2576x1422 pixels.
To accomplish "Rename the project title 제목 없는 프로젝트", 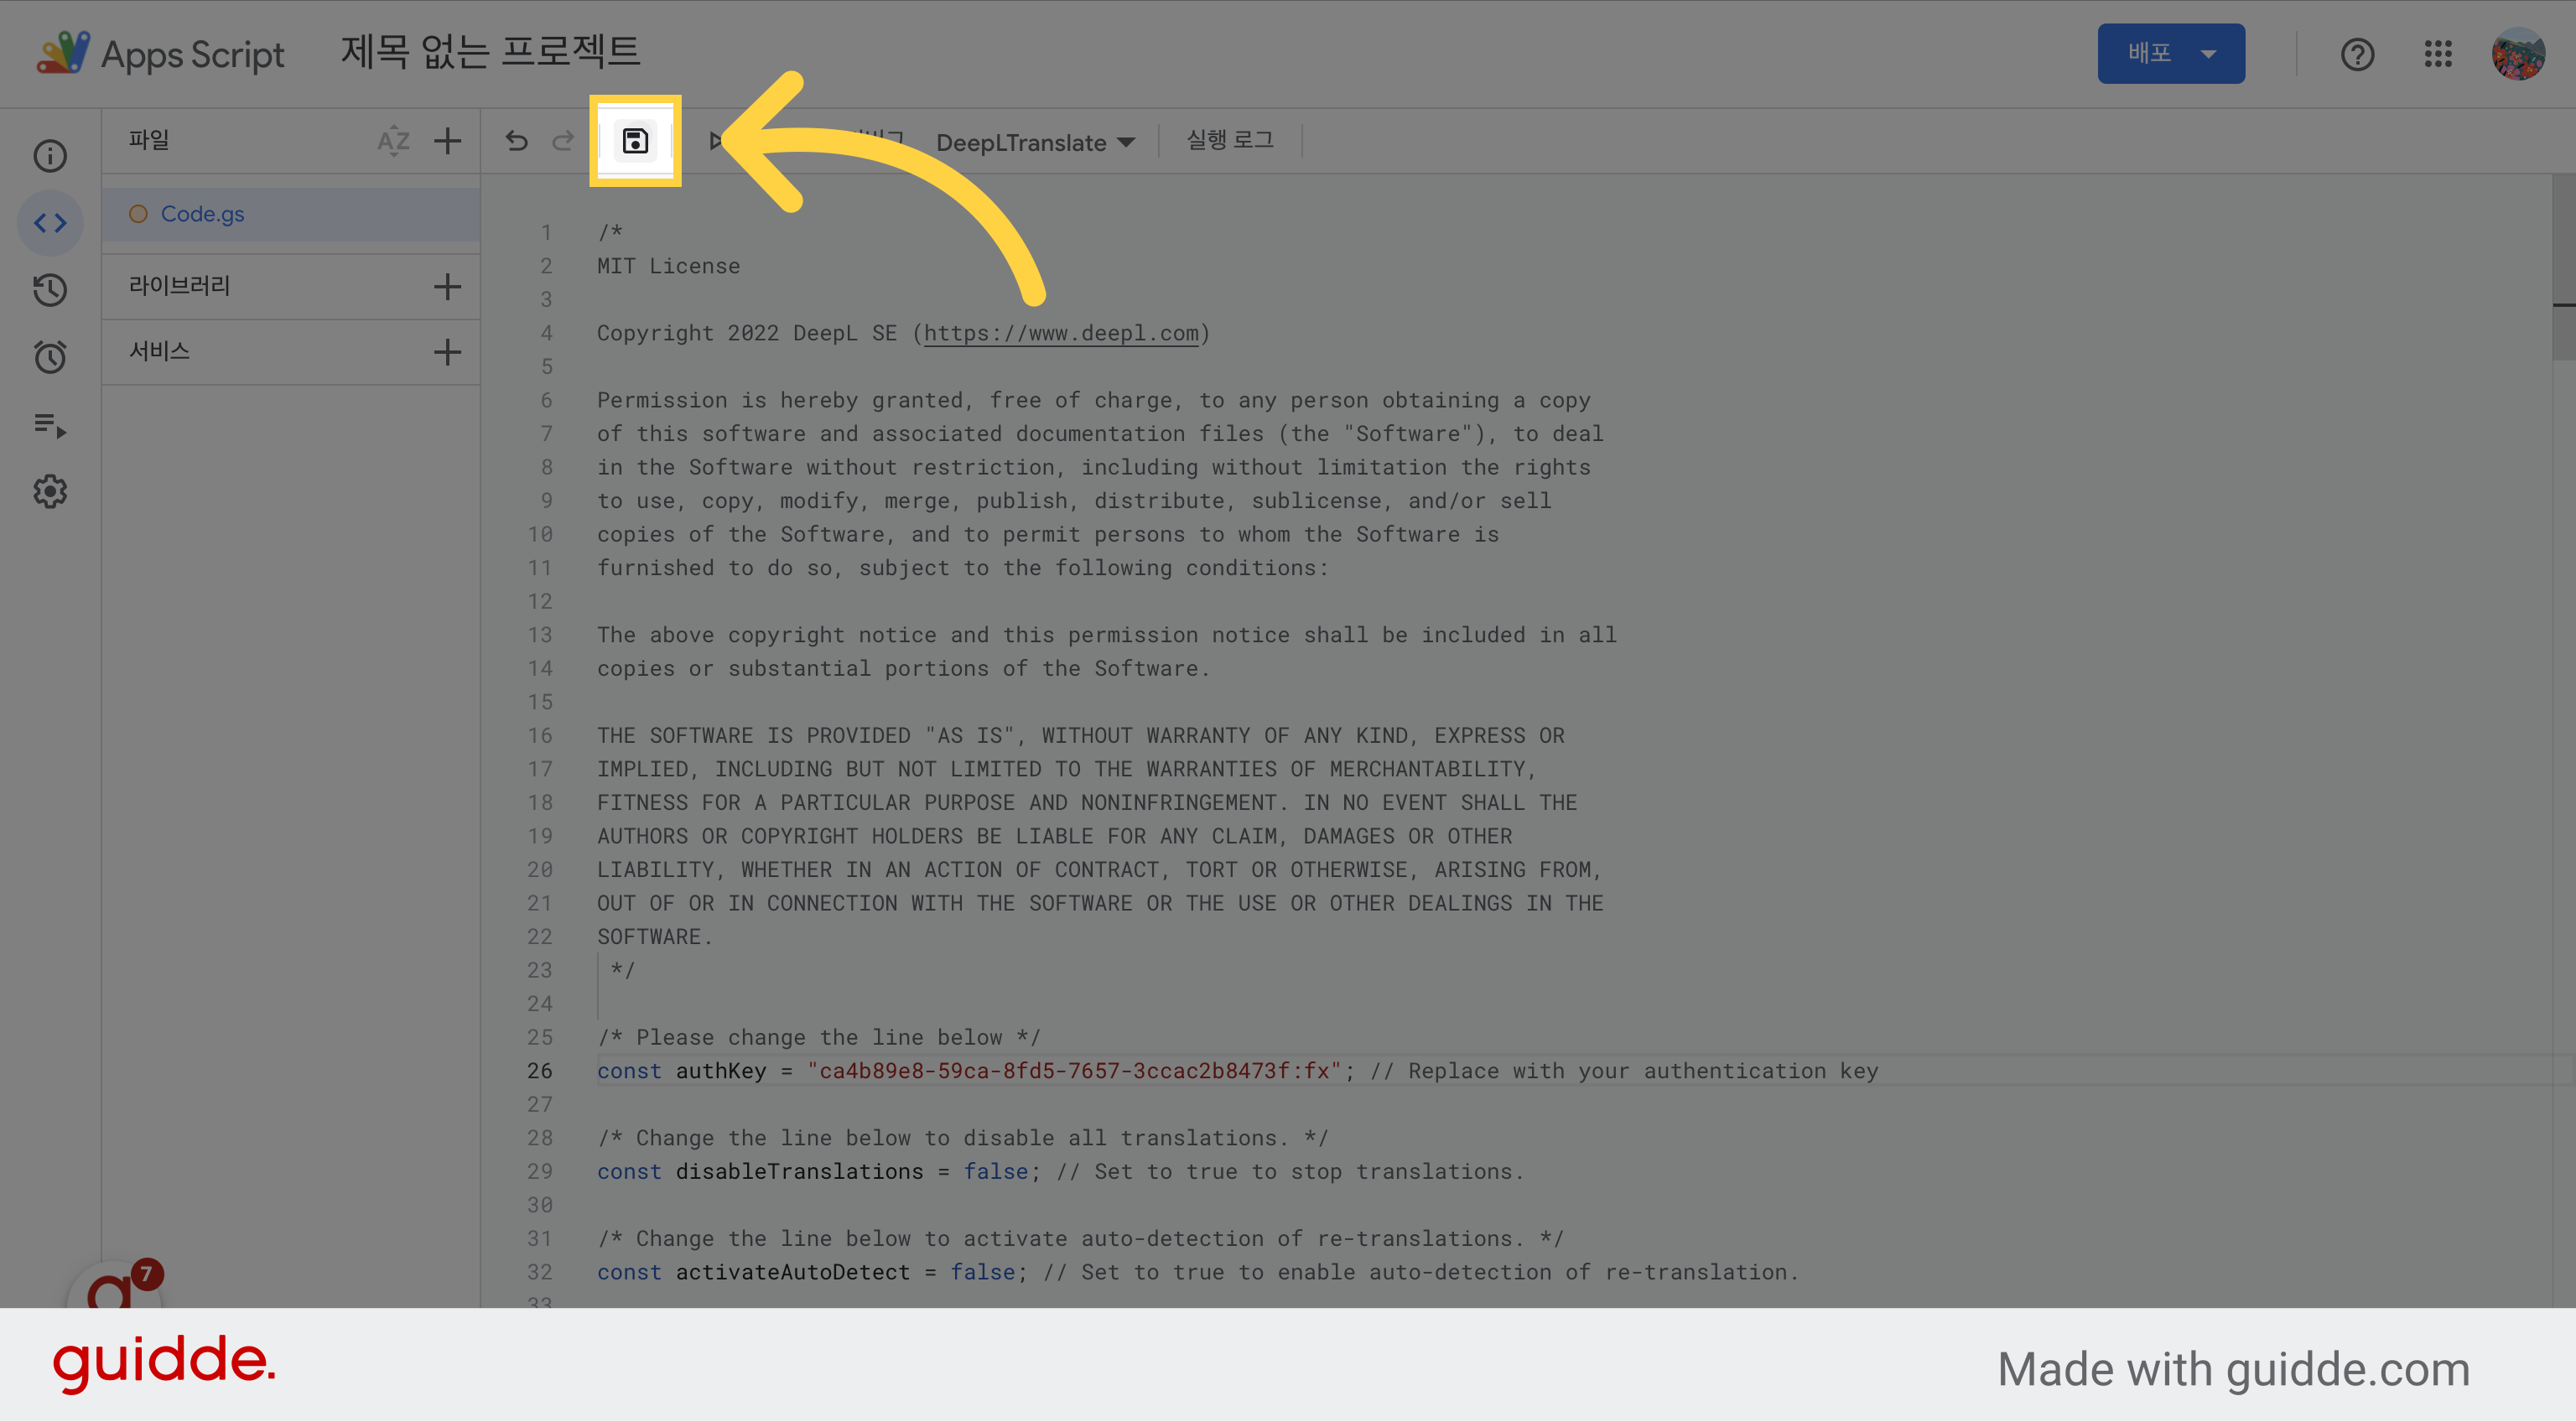I will [x=490, y=52].
